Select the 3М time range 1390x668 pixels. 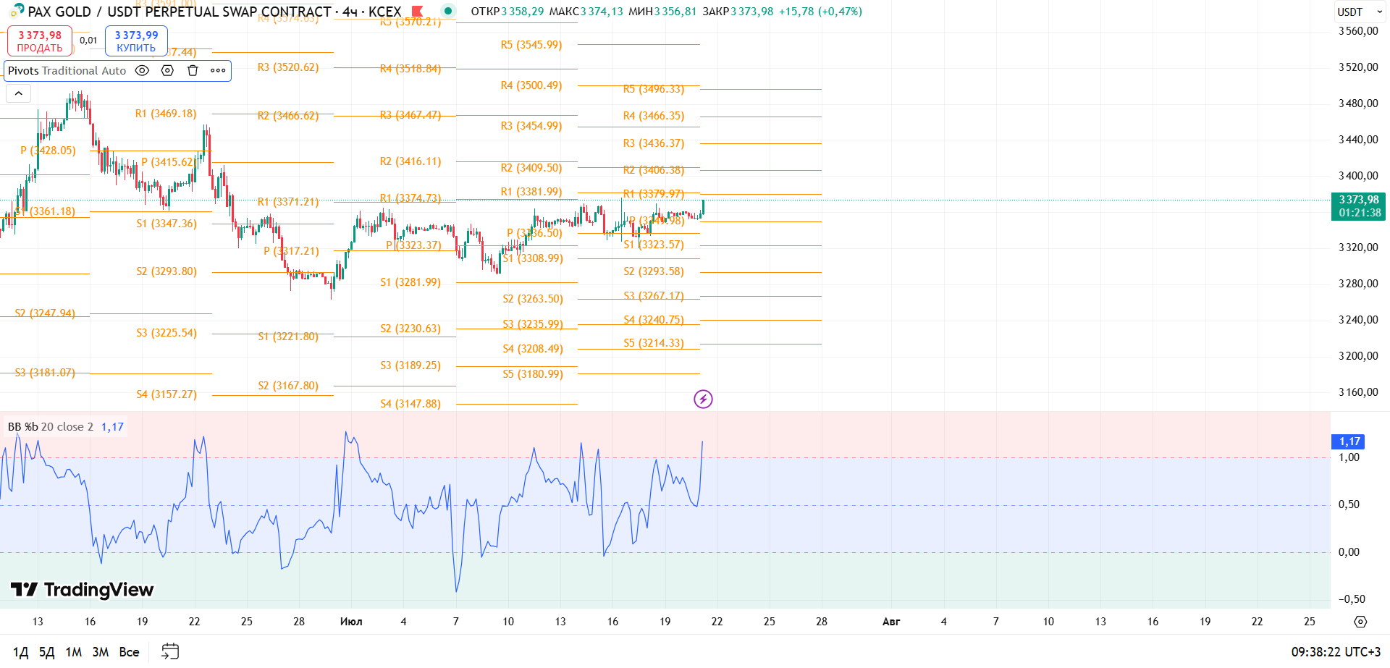[101, 652]
